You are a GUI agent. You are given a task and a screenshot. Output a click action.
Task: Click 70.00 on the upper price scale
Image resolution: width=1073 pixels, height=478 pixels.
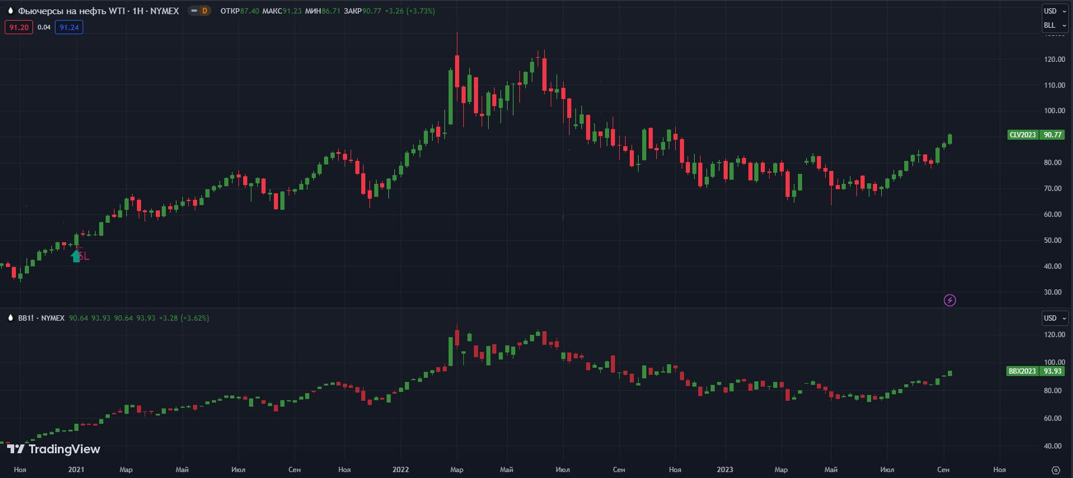pyautogui.click(x=1053, y=189)
